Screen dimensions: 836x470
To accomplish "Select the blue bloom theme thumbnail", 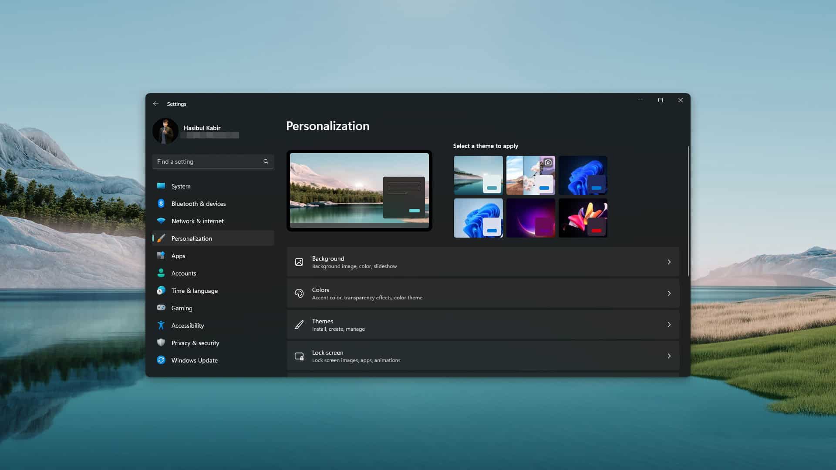I will (583, 175).
